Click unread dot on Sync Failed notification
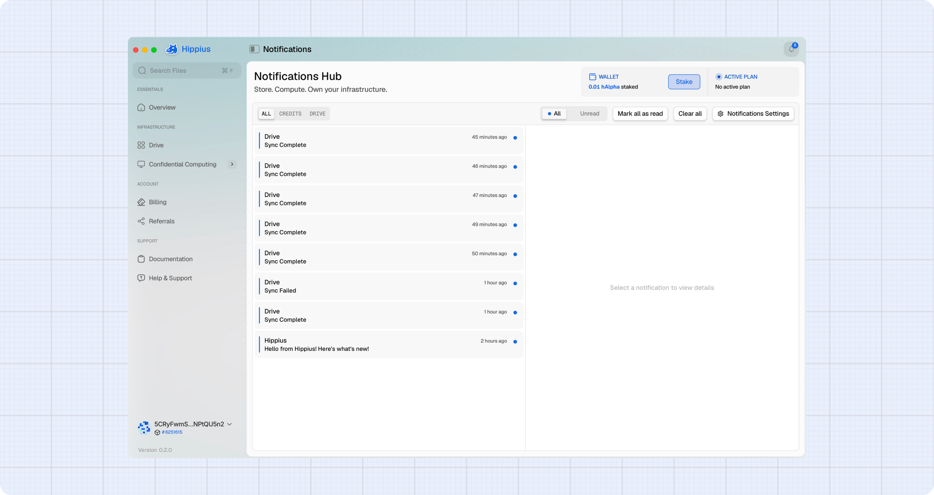934x495 pixels. point(515,283)
